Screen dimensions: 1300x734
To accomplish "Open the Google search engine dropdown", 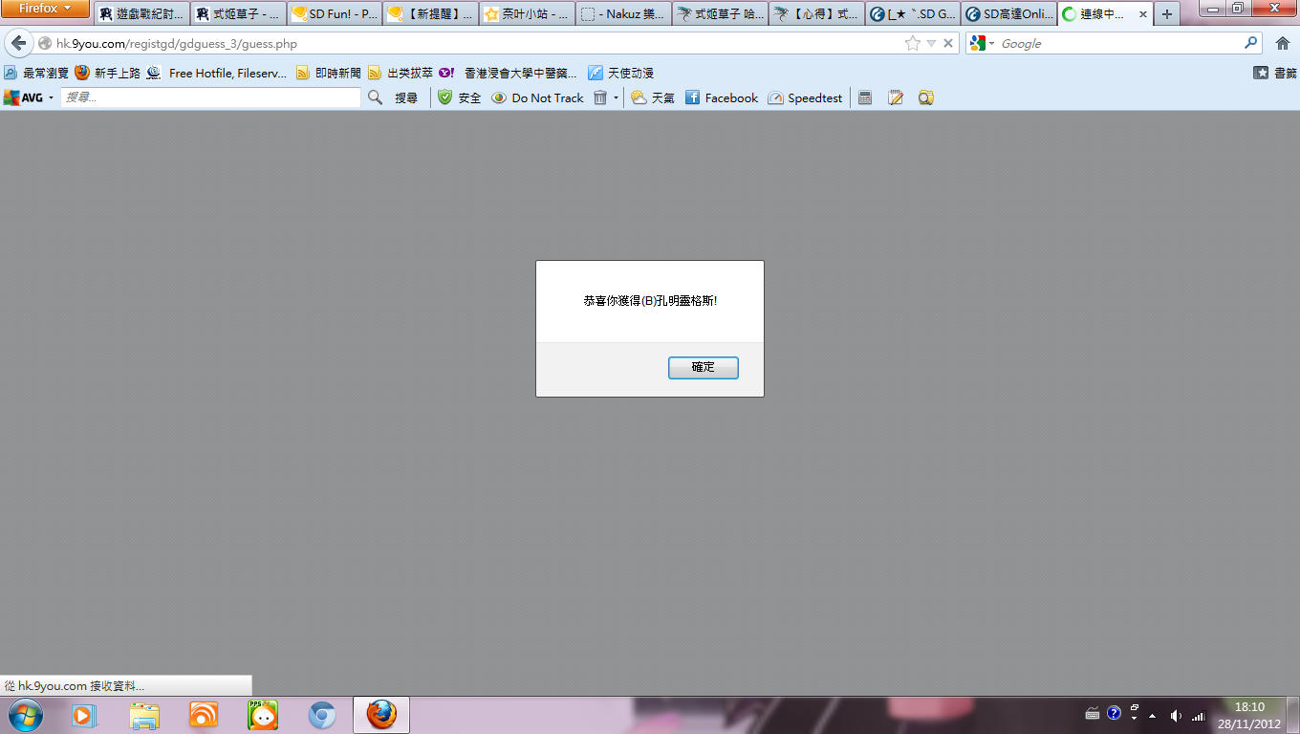I will pos(981,43).
